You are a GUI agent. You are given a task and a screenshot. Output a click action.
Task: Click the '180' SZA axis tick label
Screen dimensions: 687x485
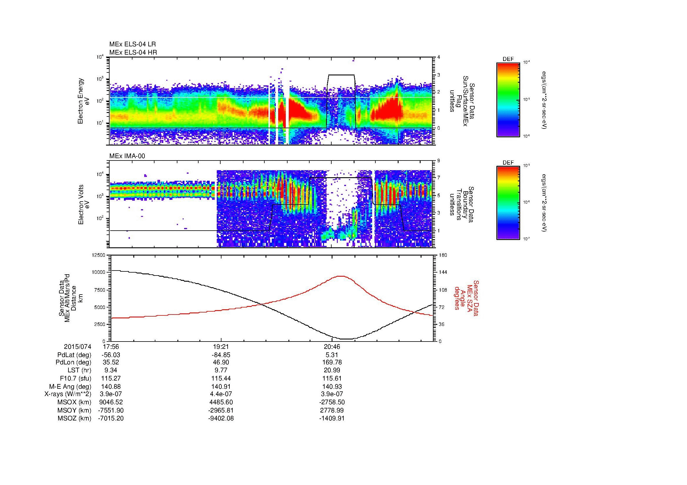(x=443, y=255)
